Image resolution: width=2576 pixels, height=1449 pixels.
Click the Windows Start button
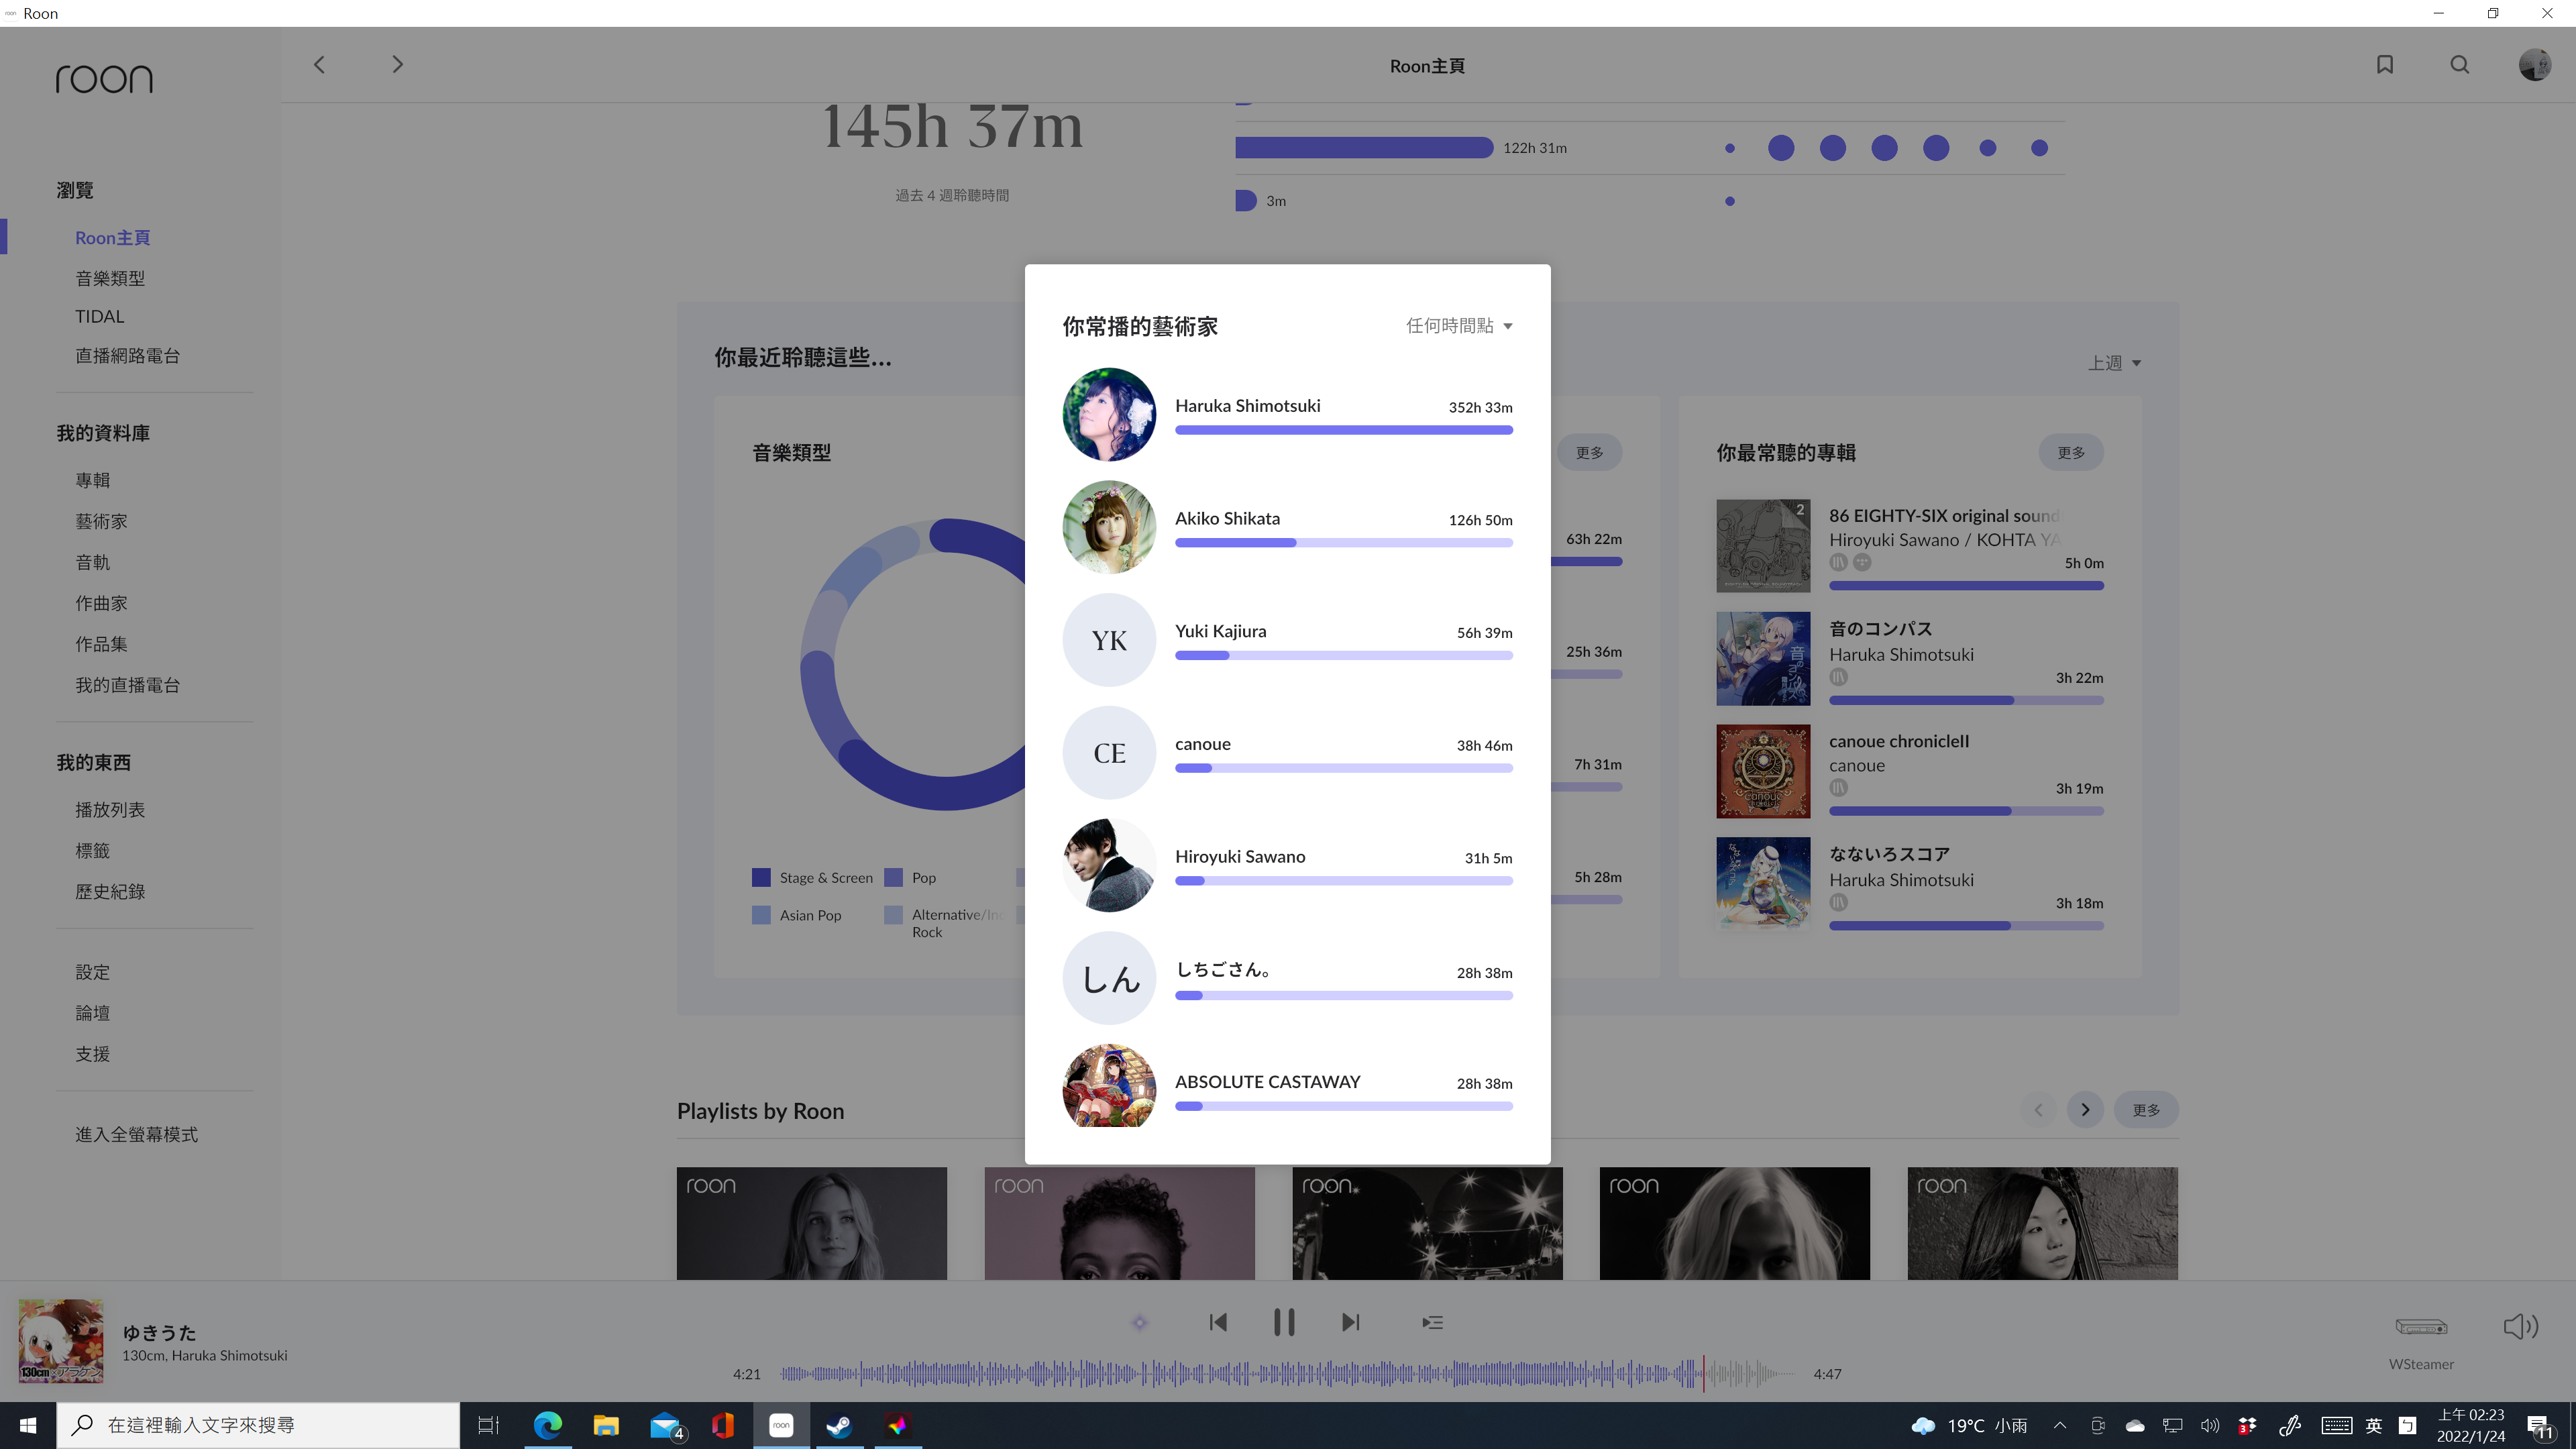[28, 1425]
